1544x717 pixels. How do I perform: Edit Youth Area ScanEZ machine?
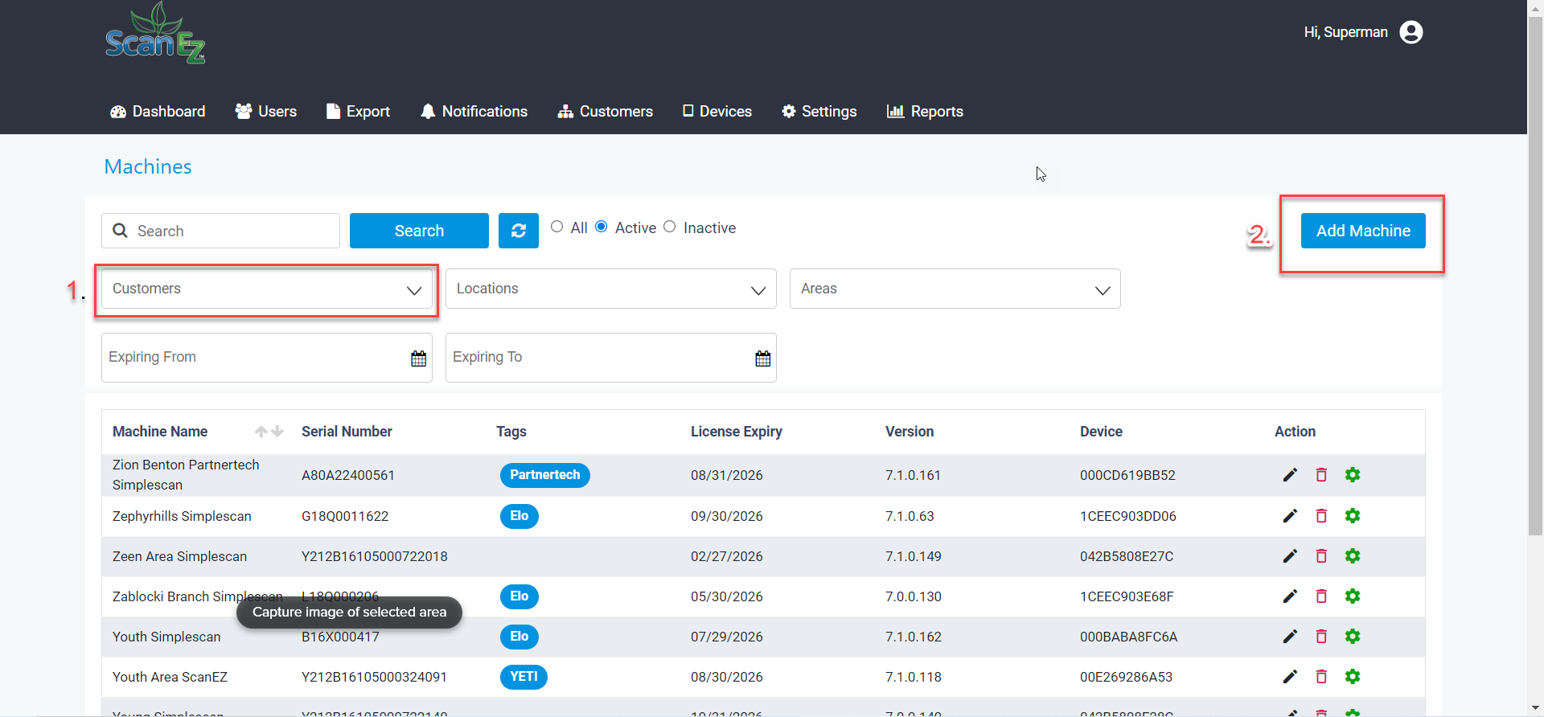[1290, 677]
